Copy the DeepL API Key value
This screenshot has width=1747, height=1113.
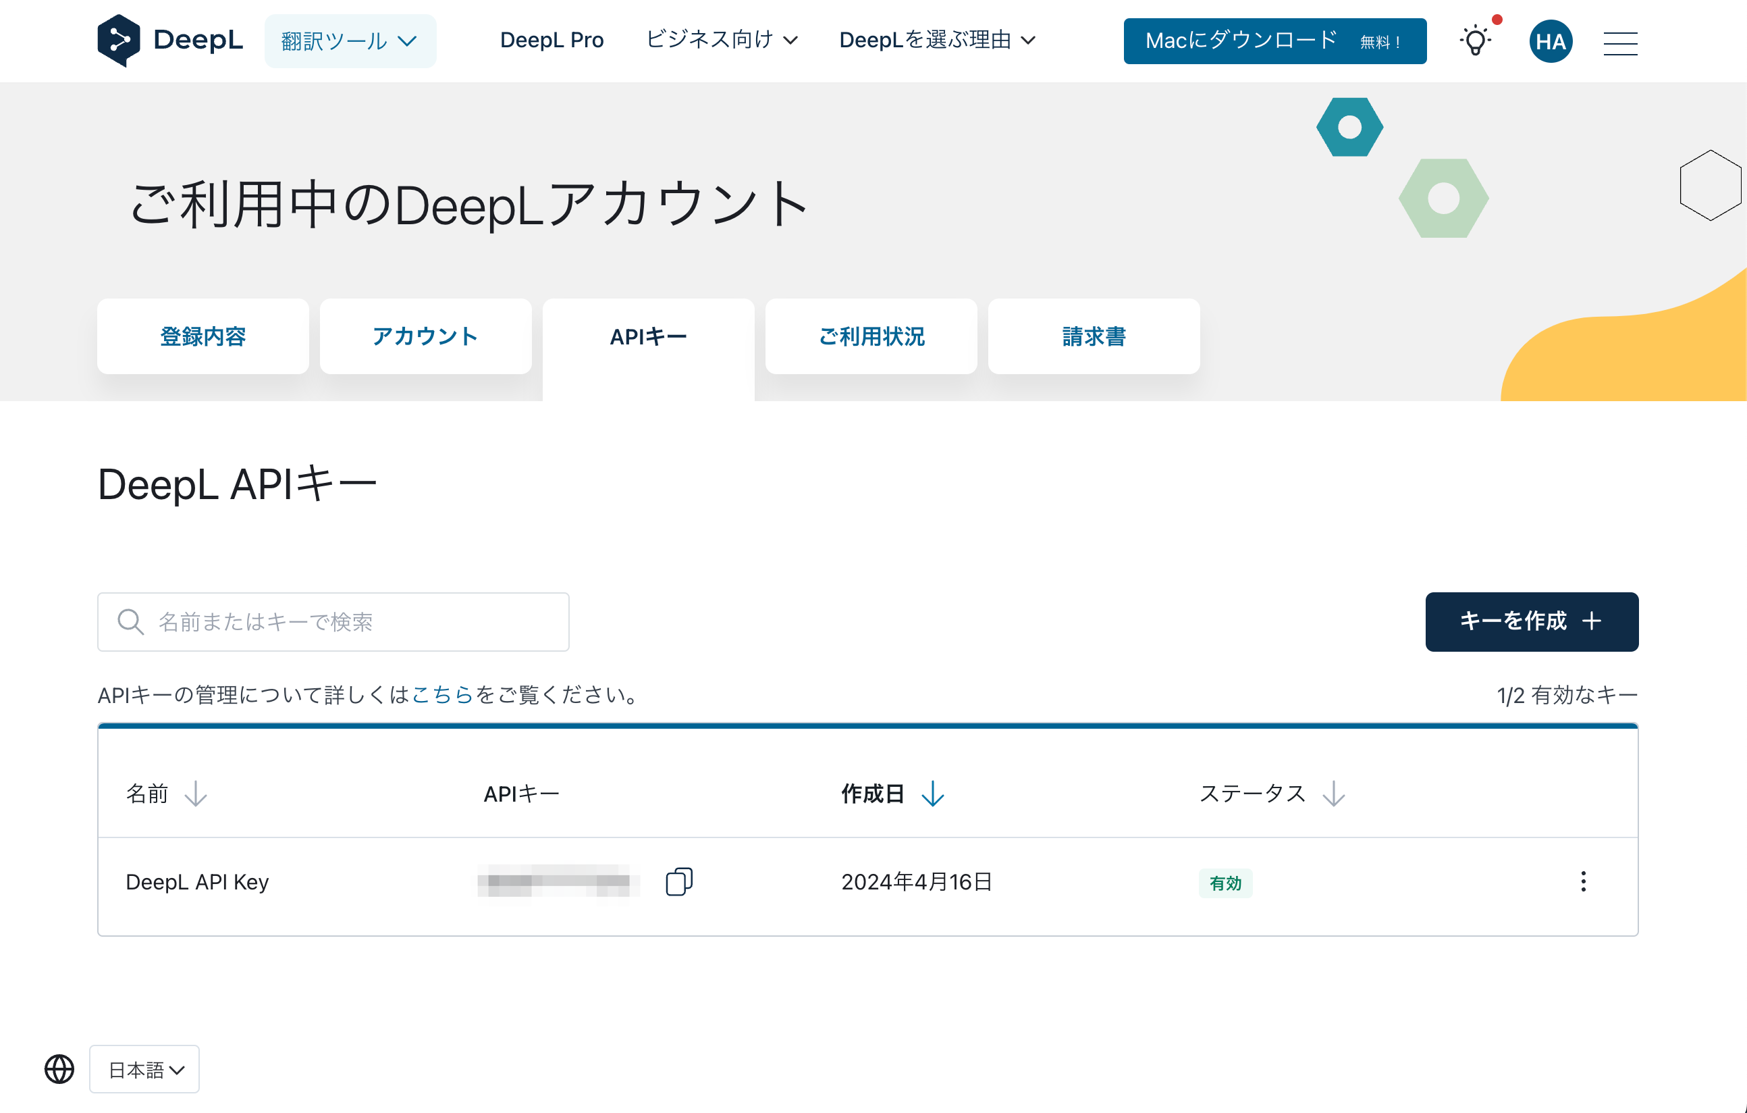click(679, 881)
